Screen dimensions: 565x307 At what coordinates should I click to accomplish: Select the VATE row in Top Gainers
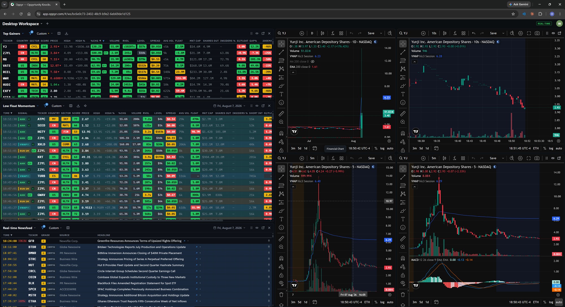[x=137, y=66]
